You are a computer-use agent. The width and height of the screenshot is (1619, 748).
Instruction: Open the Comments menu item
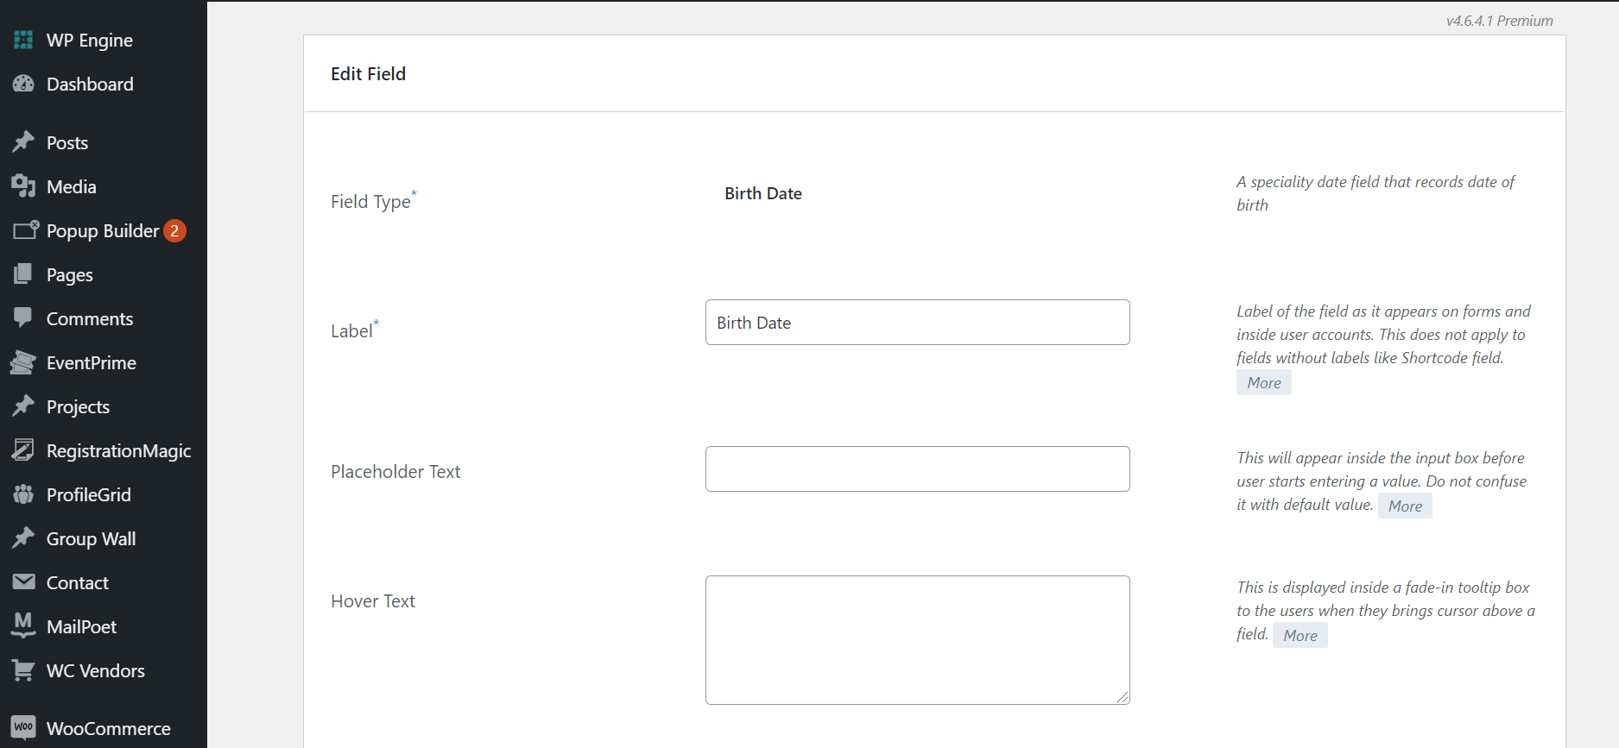pyautogui.click(x=89, y=319)
